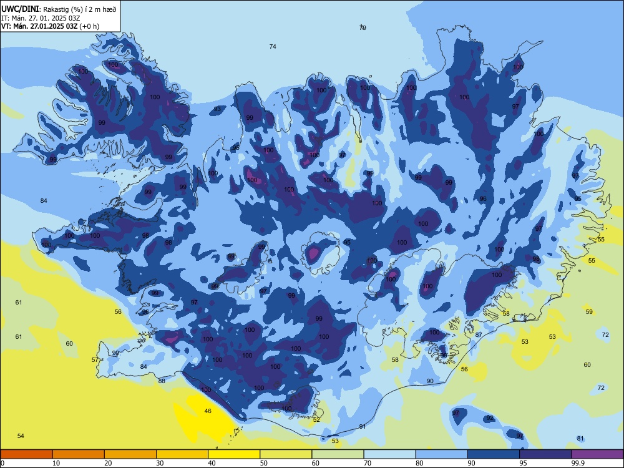The height and width of the screenshot is (468, 624).
Task: Click the indigo 95–99.9 legend swatch
Action: point(545,454)
